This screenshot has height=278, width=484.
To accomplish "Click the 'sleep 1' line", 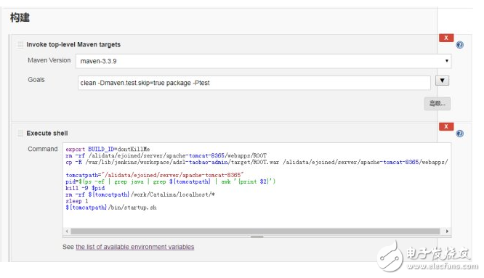I will [77, 201].
